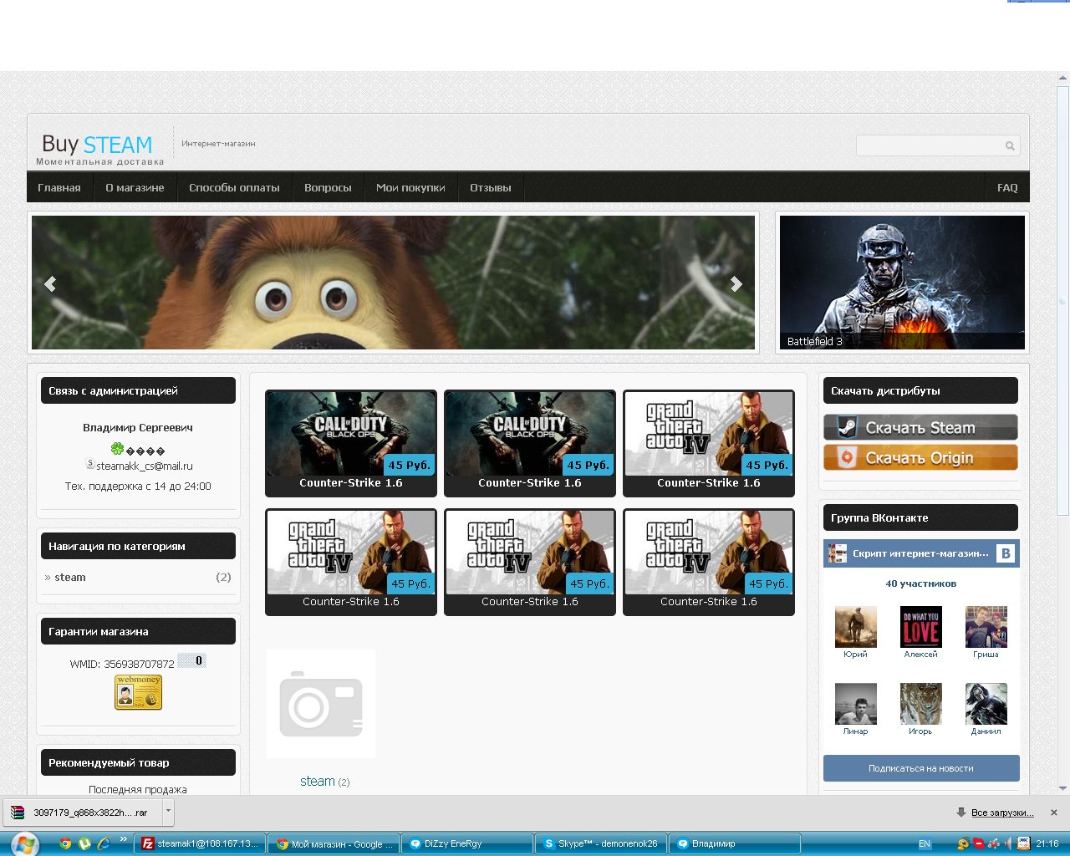Click the 40 участников link

click(921, 583)
